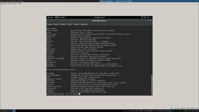Open the VirtualBox Machine menu
199x112 pixels.
pyautogui.click(x=3, y=3)
